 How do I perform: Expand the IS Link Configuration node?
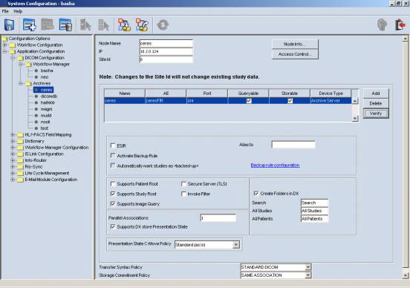[x=13, y=154]
